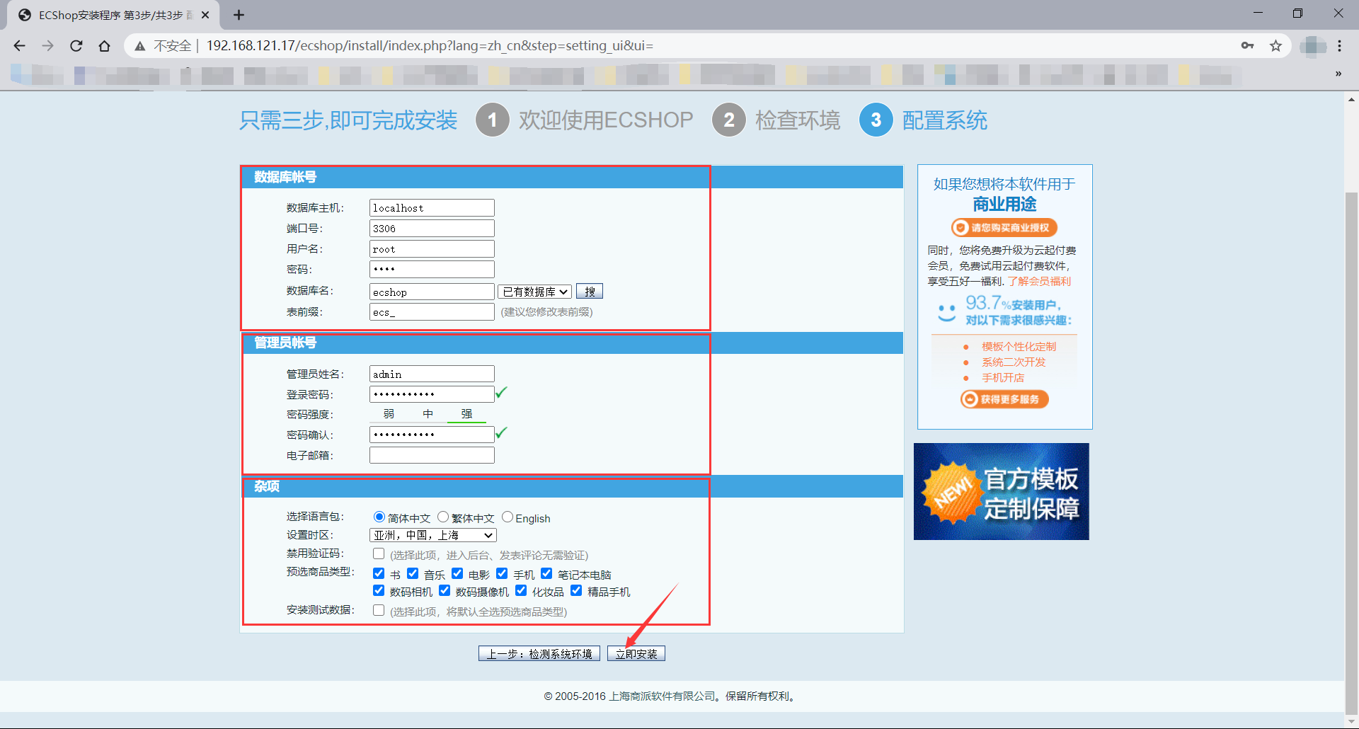Screen dimensions: 1359x729
Task: Click the 搜 search databases button
Action: coord(590,292)
